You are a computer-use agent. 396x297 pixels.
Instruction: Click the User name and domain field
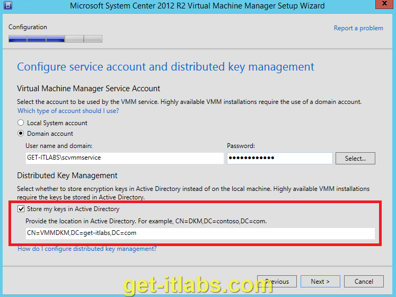click(x=125, y=158)
